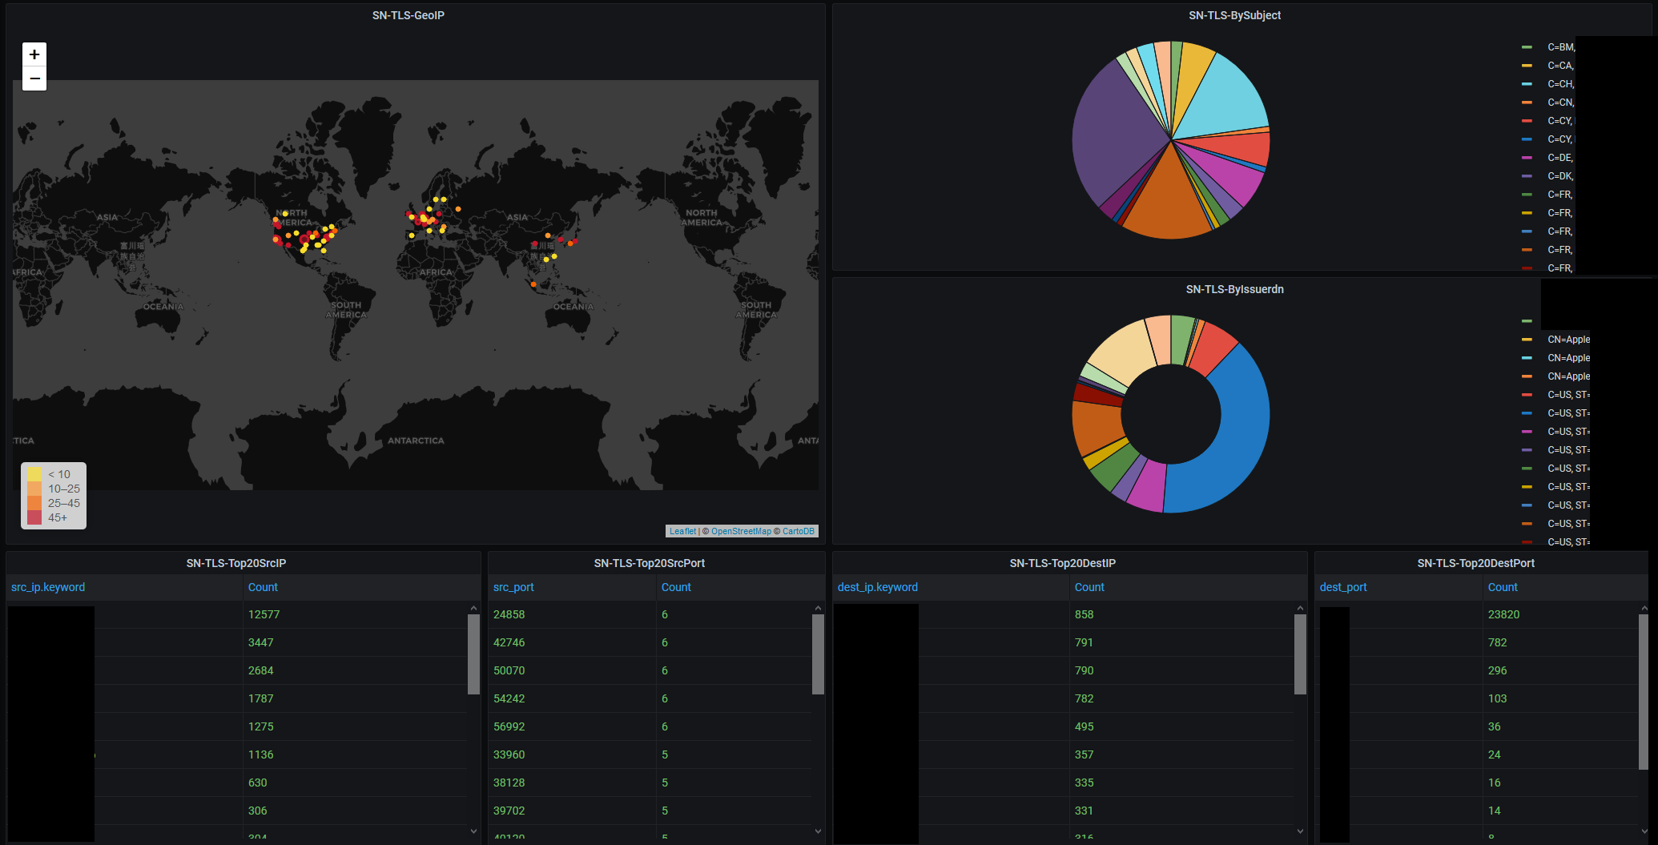
Task: Click the scroll up arrow in Top20SrcPort table
Action: [818, 609]
